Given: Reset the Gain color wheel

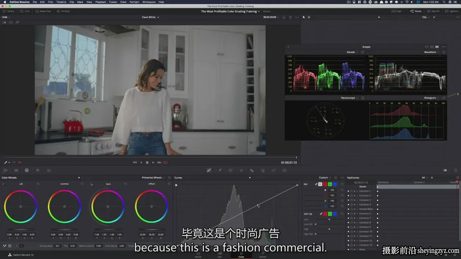Looking at the screenshot, I should 126,184.
